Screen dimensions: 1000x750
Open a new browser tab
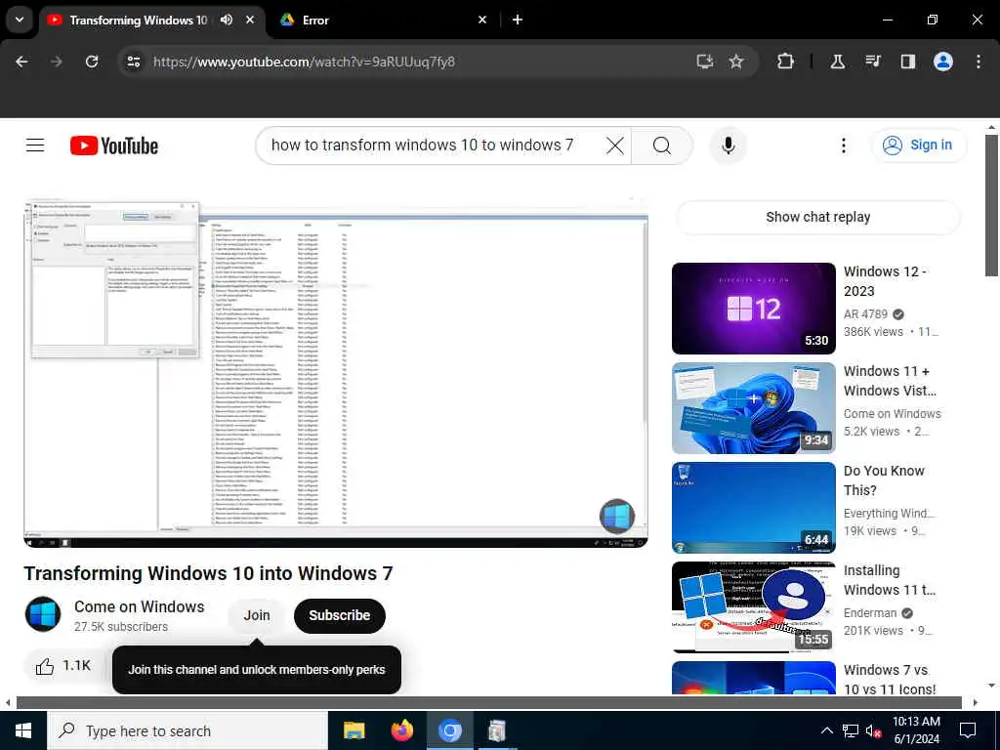click(518, 20)
